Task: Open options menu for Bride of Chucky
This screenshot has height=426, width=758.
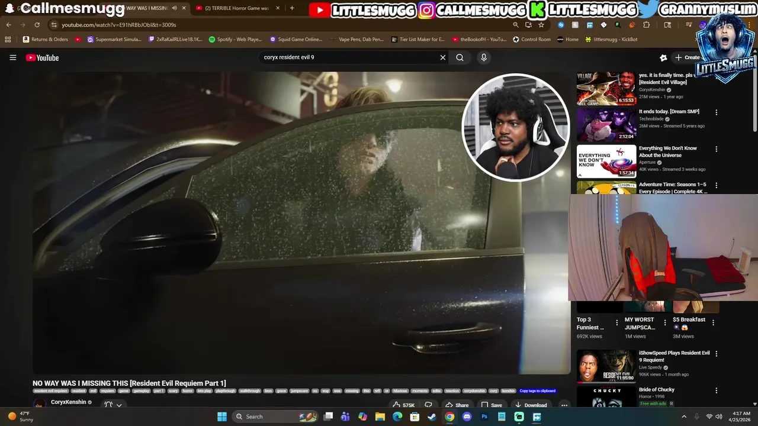Action: [716, 390]
